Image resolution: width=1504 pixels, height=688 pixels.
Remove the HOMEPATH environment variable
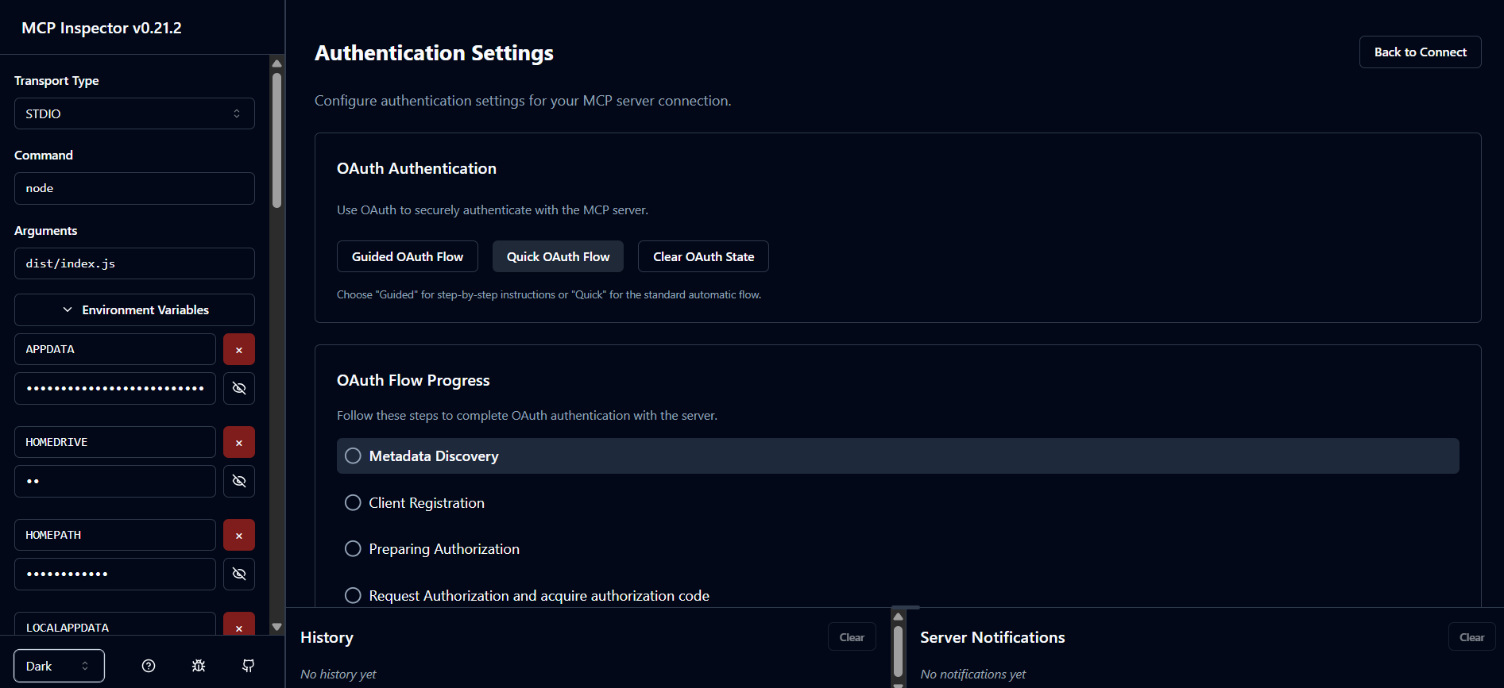(239, 535)
